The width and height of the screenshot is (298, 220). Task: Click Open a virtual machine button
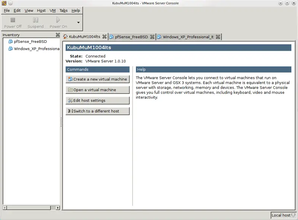pyautogui.click(x=98, y=90)
